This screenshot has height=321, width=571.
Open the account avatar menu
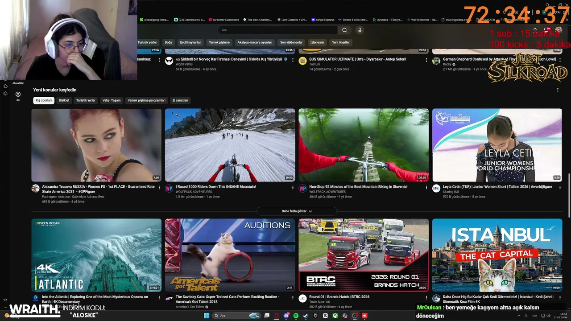[559, 30]
